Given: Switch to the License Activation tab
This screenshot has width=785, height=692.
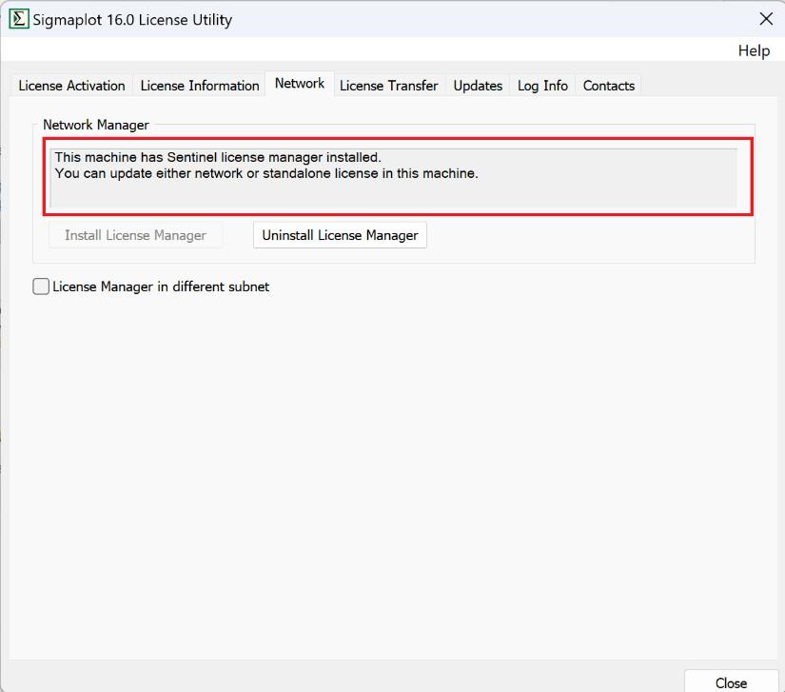Looking at the screenshot, I should pos(71,86).
